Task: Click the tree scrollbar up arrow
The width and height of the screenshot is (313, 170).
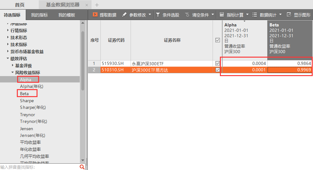Action: coord(83,23)
